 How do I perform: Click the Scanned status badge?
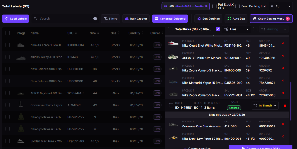[x=234, y=108]
